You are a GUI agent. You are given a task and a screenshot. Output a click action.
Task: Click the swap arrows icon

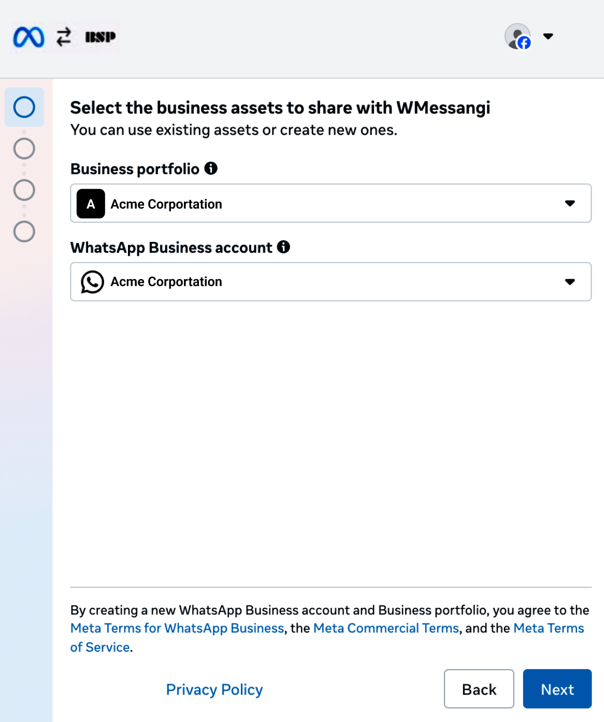click(x=64, y=37)
